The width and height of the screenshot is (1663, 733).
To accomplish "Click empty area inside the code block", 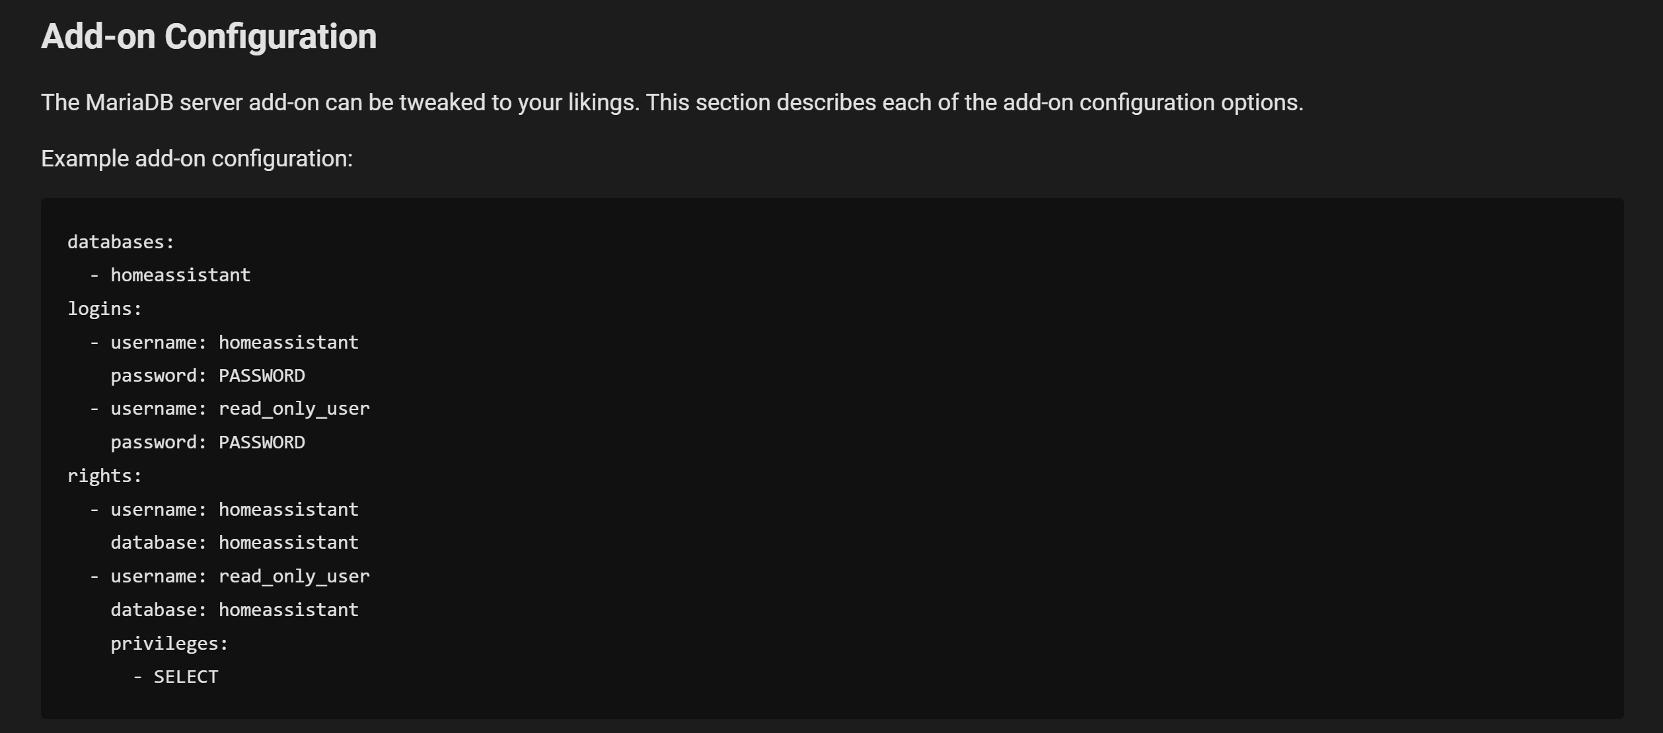I will 991,462.
